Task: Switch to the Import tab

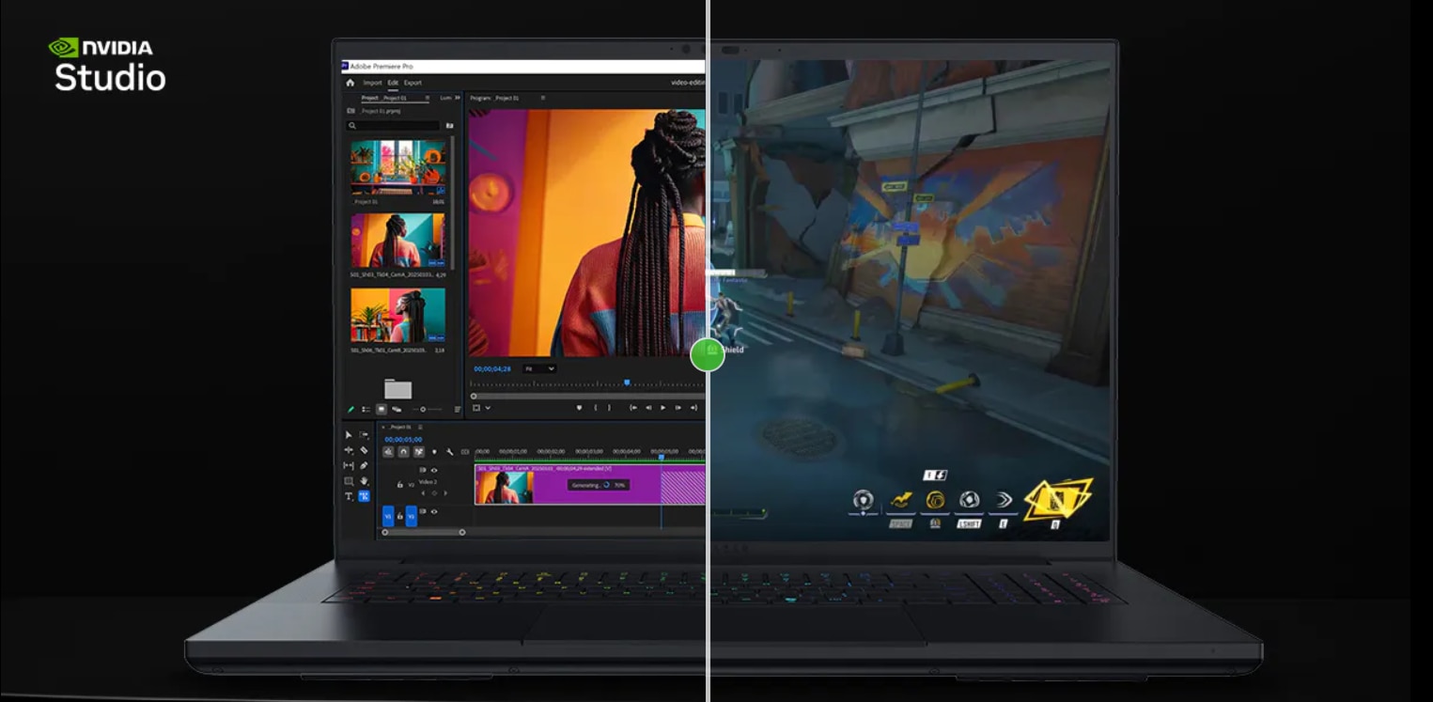Action: (373, 83)
